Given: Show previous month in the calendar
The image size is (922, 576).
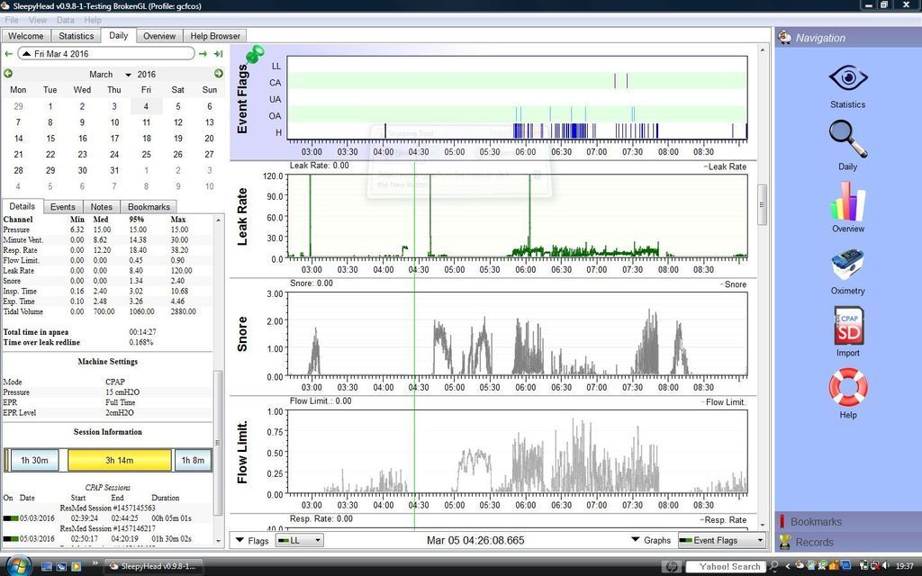Looking at the screenshot, I should point(7,74).
